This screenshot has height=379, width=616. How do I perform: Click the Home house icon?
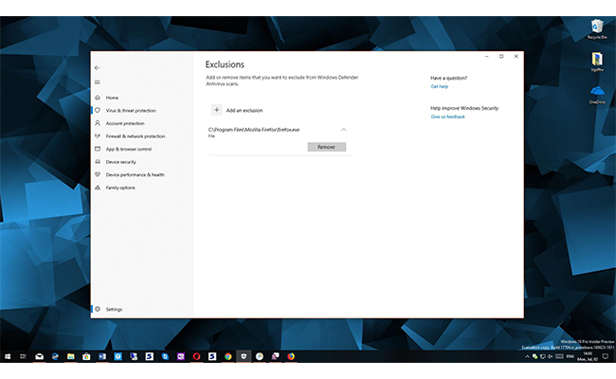click(x=97, y=98)
